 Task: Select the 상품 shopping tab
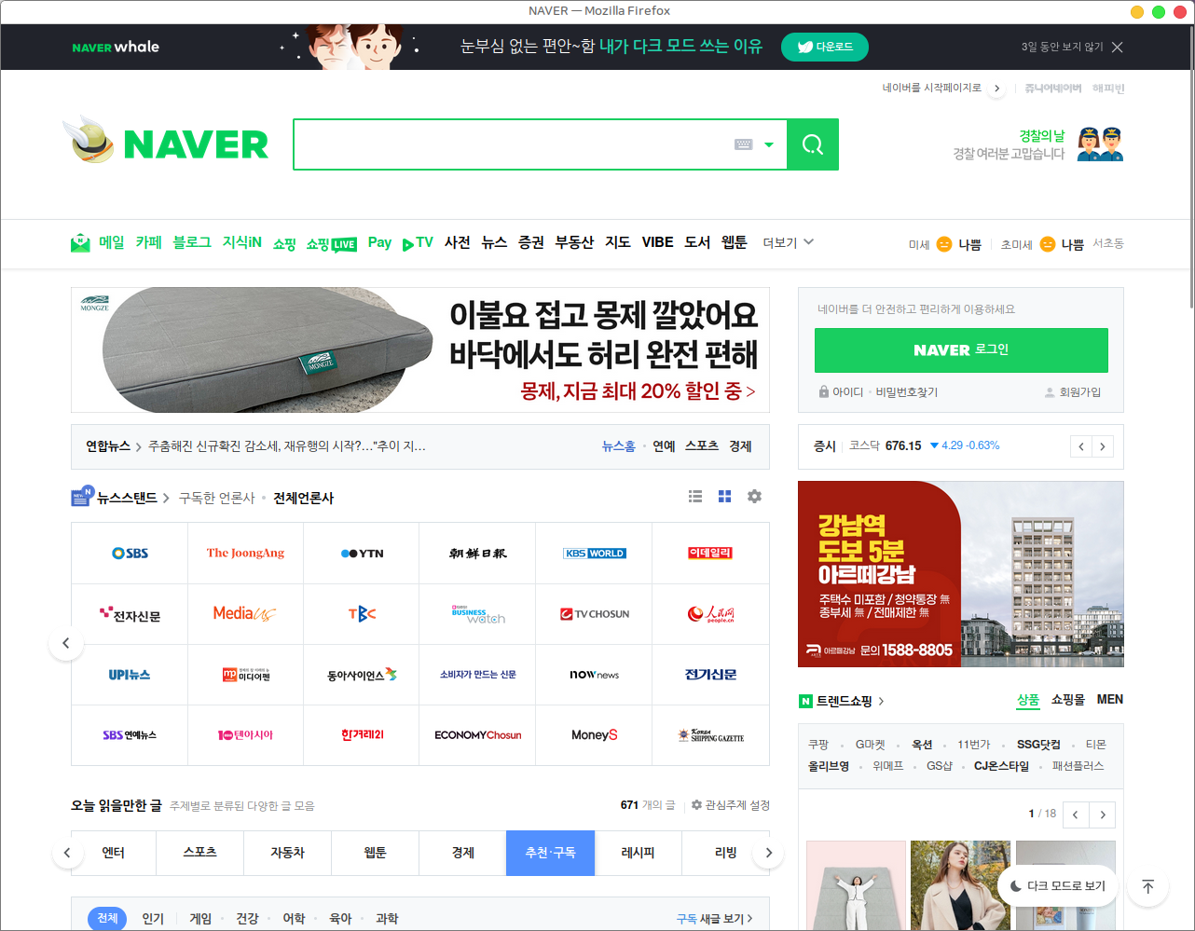(1028, 700)
